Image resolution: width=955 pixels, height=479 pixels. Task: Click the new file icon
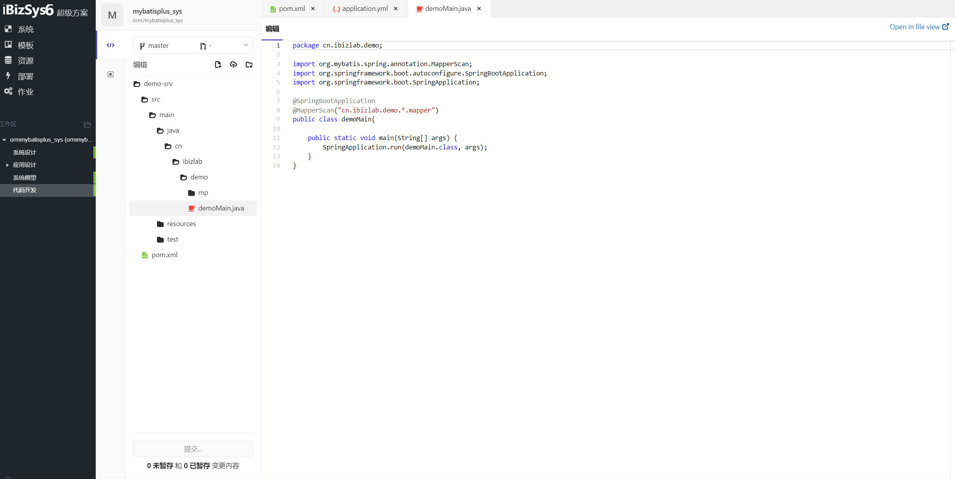click(x=218, y=65)
